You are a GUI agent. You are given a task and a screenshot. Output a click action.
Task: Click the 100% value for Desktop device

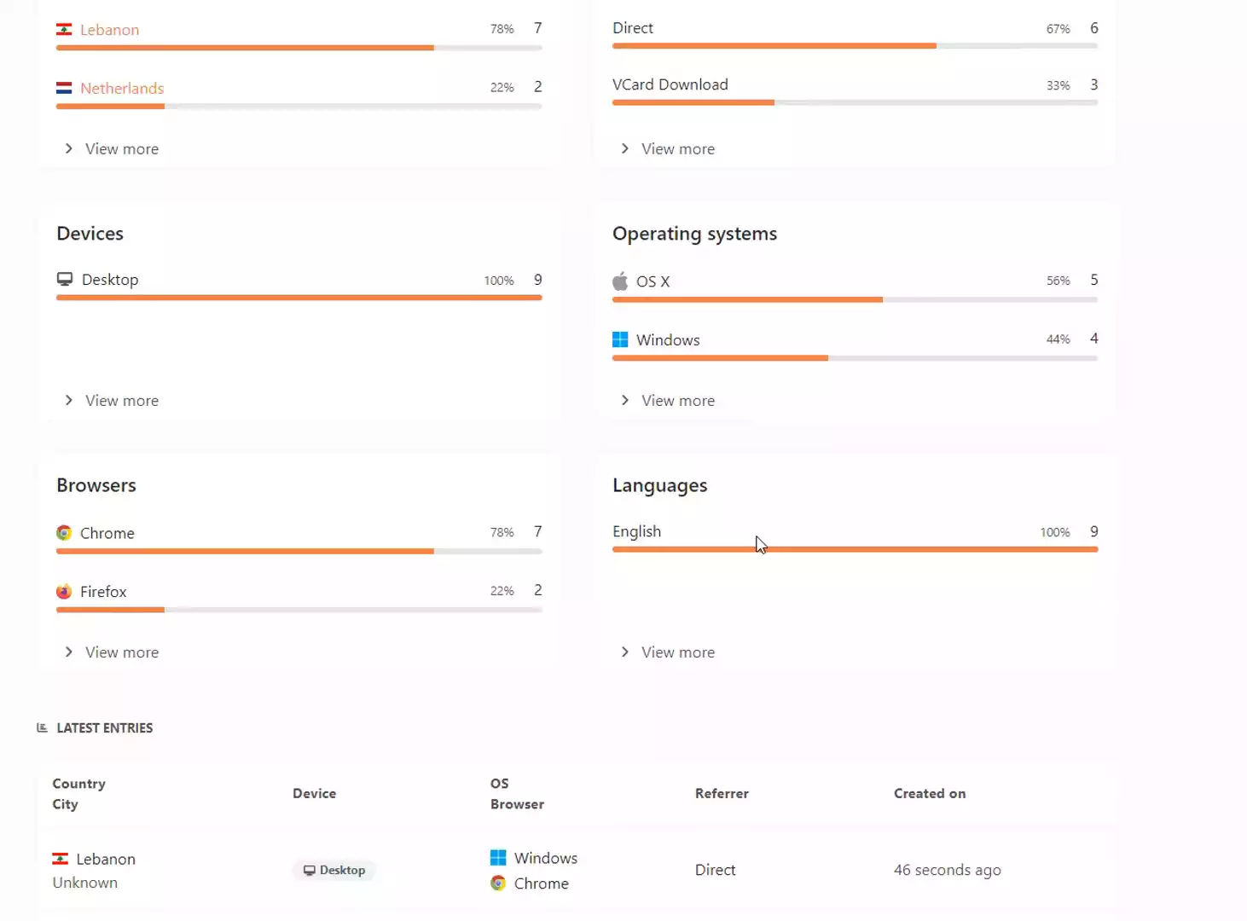pos(499,281)
